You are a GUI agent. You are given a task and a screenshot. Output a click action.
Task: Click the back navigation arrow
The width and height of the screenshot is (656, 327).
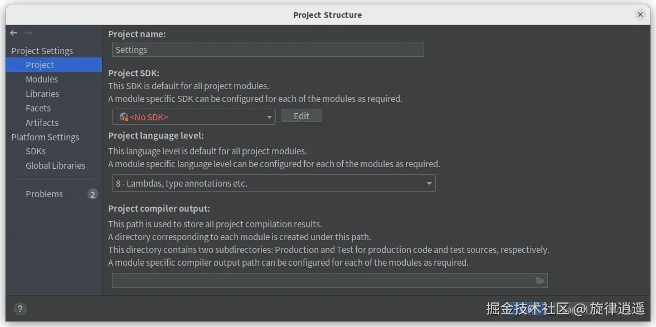point(14,33)
